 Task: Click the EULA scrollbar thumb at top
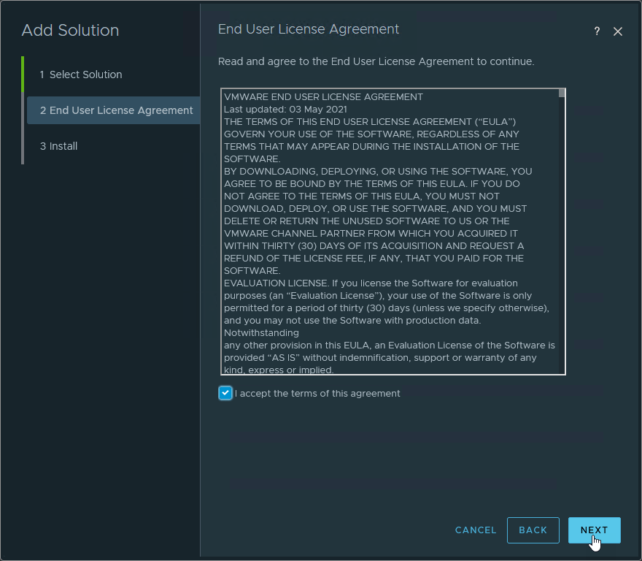(562, 93)
